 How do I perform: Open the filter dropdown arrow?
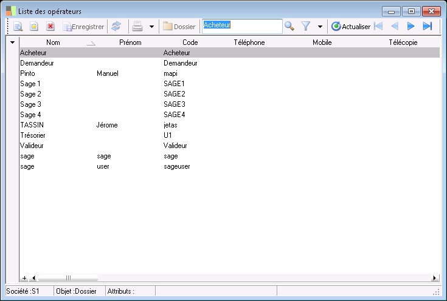coord(320,27)
